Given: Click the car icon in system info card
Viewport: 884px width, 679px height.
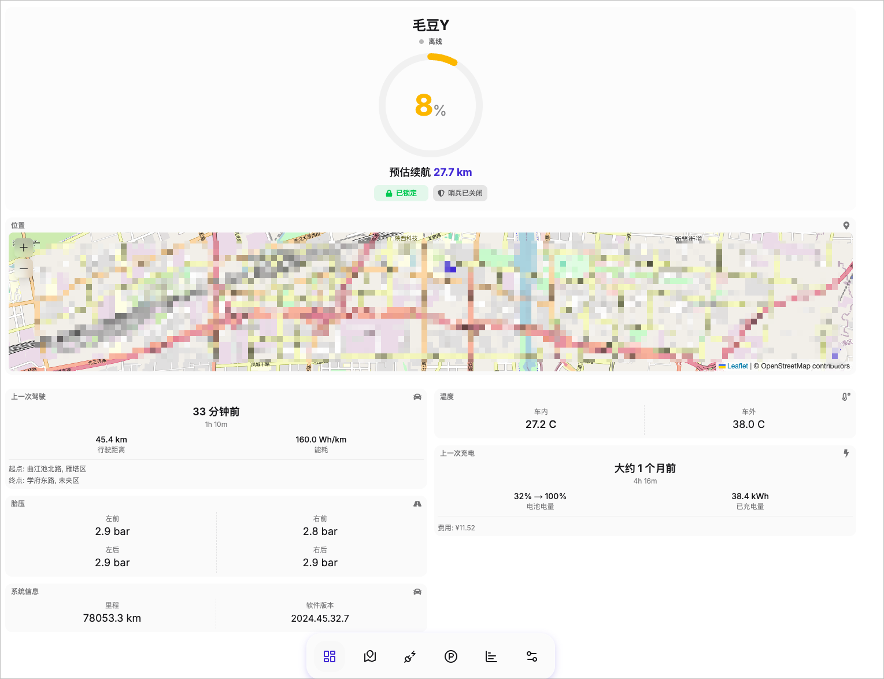Looking at the screenshot, I should click(x=417, y=592).
